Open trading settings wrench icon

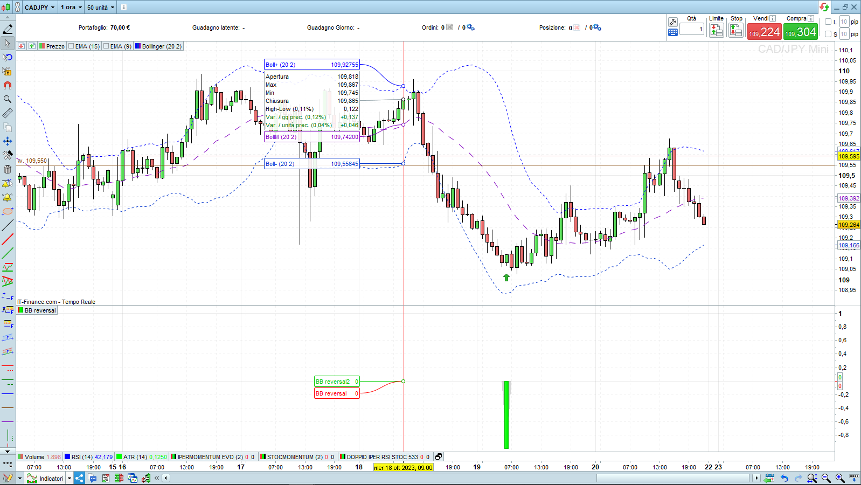pyautogui.click(x=673, y=22)
